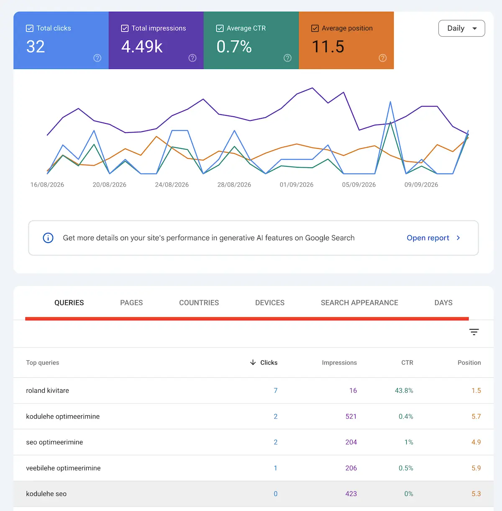Sort table by CTR column
Viewport: 502px width, 511px height.
click(407, 363)
